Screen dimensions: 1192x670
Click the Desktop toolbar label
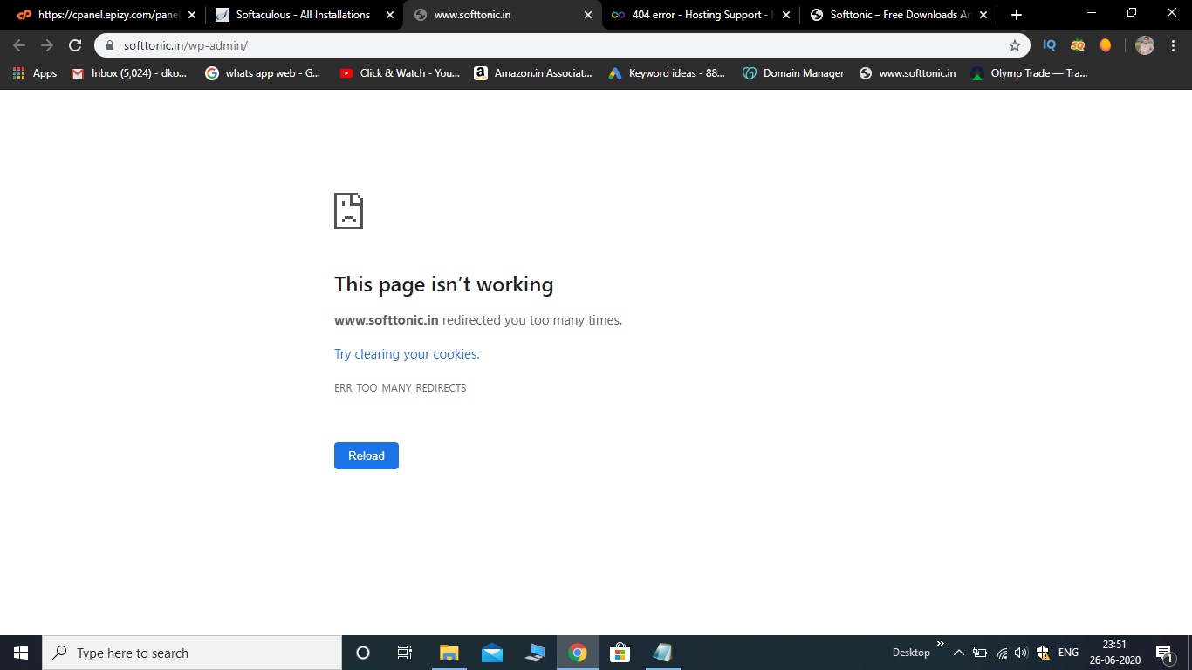pyautogui.click(x=911, y=653)
